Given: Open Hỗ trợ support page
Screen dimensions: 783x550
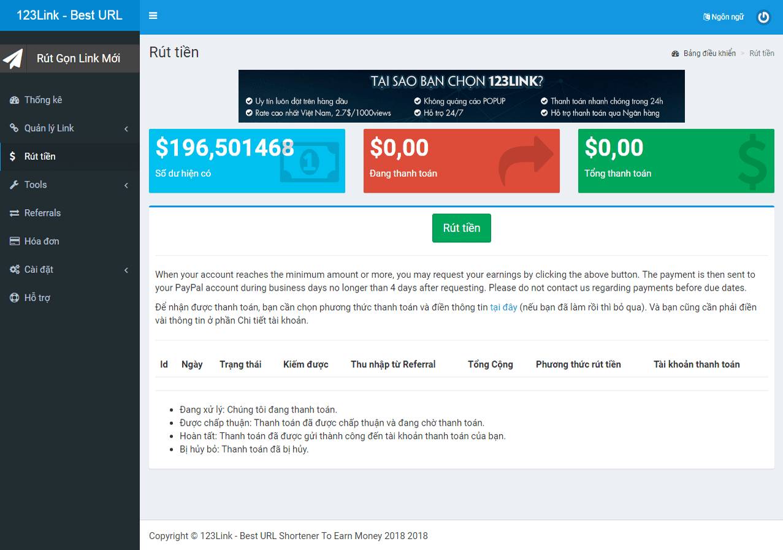Looking at the screenshot, I should [70, 297].
